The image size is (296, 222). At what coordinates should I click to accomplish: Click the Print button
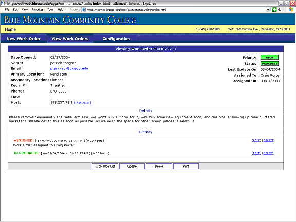click(x=186, y=166)
